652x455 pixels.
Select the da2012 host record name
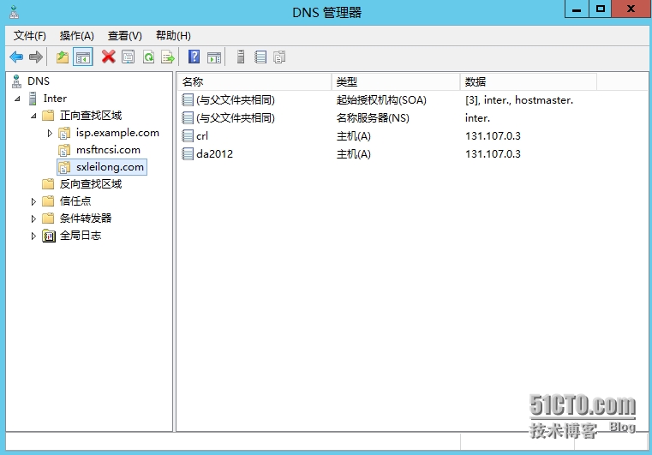click(x=214, y=154)
